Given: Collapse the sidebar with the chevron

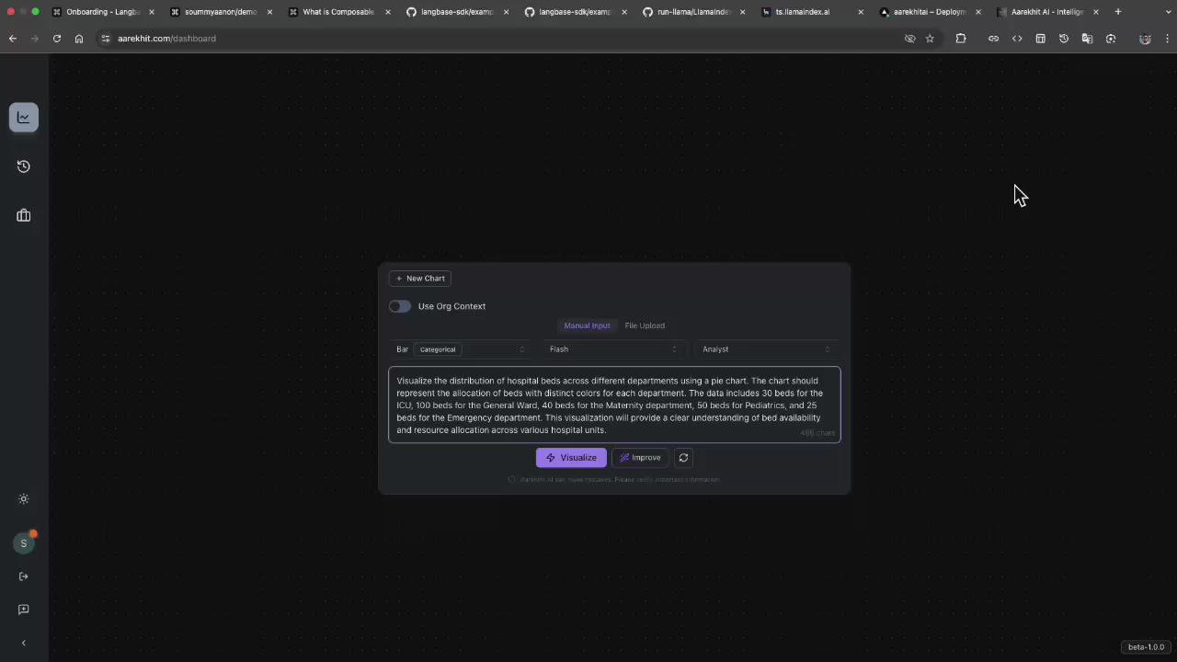Looking at the screenshot, I should [24, 643].
